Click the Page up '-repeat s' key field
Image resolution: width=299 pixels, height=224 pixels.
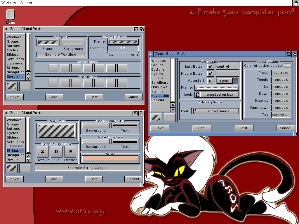coord(281,101)
